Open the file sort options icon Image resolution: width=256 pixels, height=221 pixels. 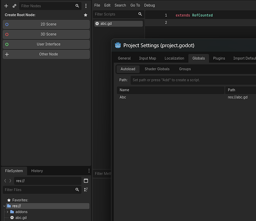click(86, 190)
